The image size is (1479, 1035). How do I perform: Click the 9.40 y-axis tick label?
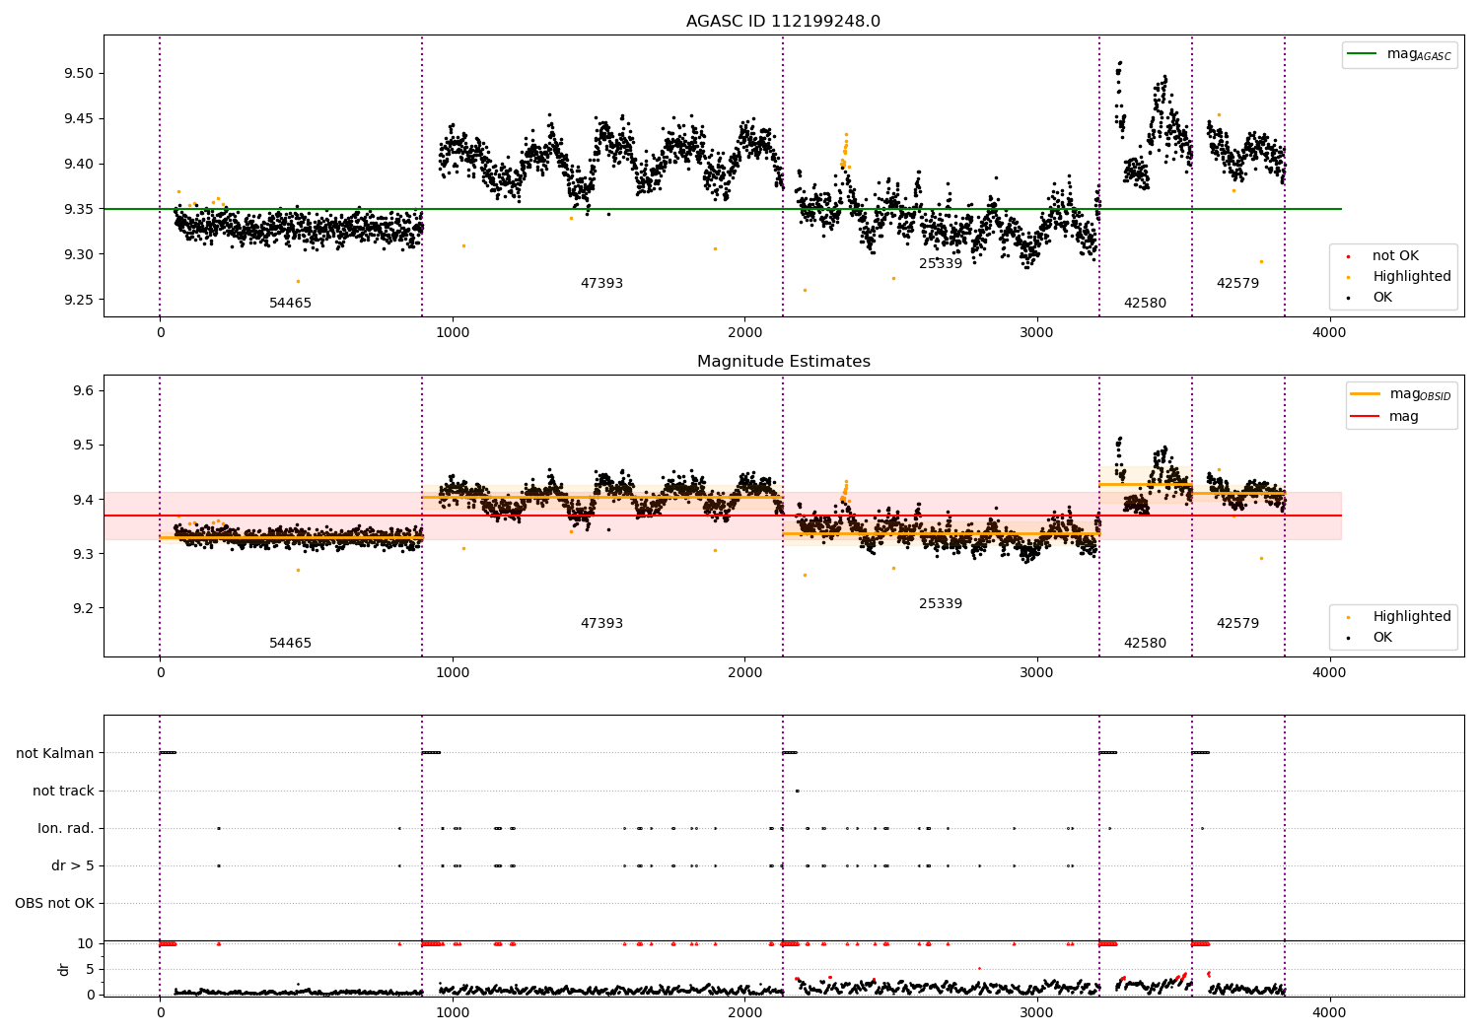78,165
